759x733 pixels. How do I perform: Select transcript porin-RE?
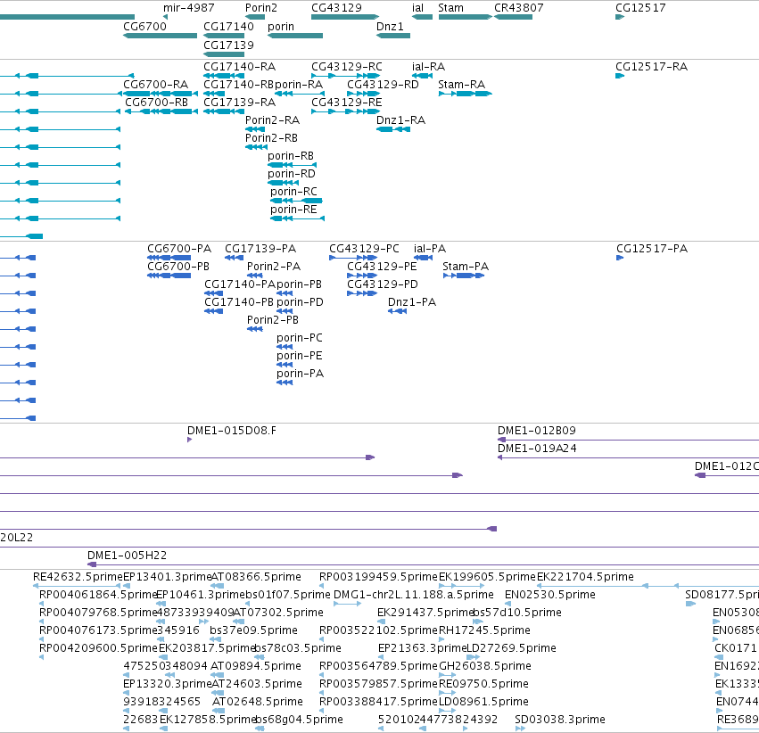(x=297, y=218)
